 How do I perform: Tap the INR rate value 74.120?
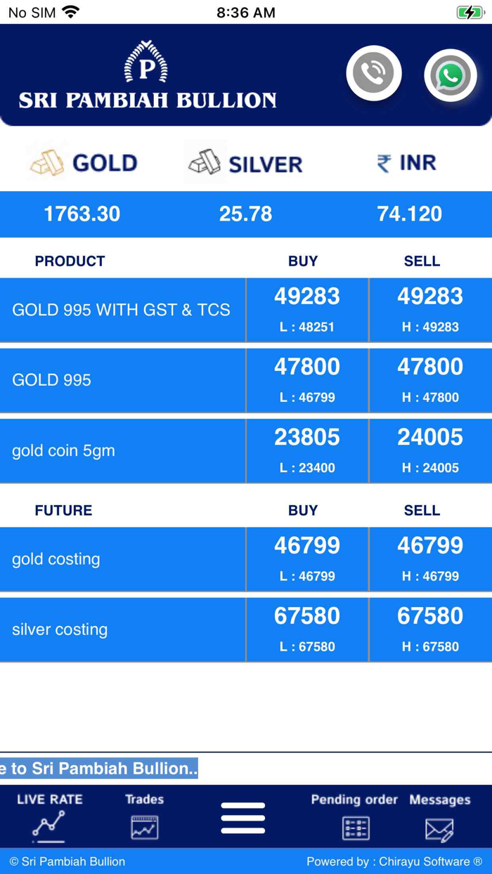click(x=410, y=214)
